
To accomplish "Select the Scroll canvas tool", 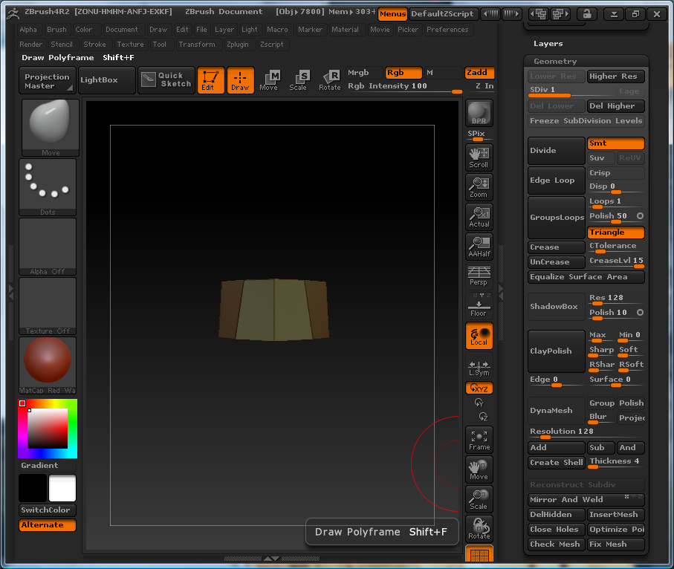I will pos(479,157).
